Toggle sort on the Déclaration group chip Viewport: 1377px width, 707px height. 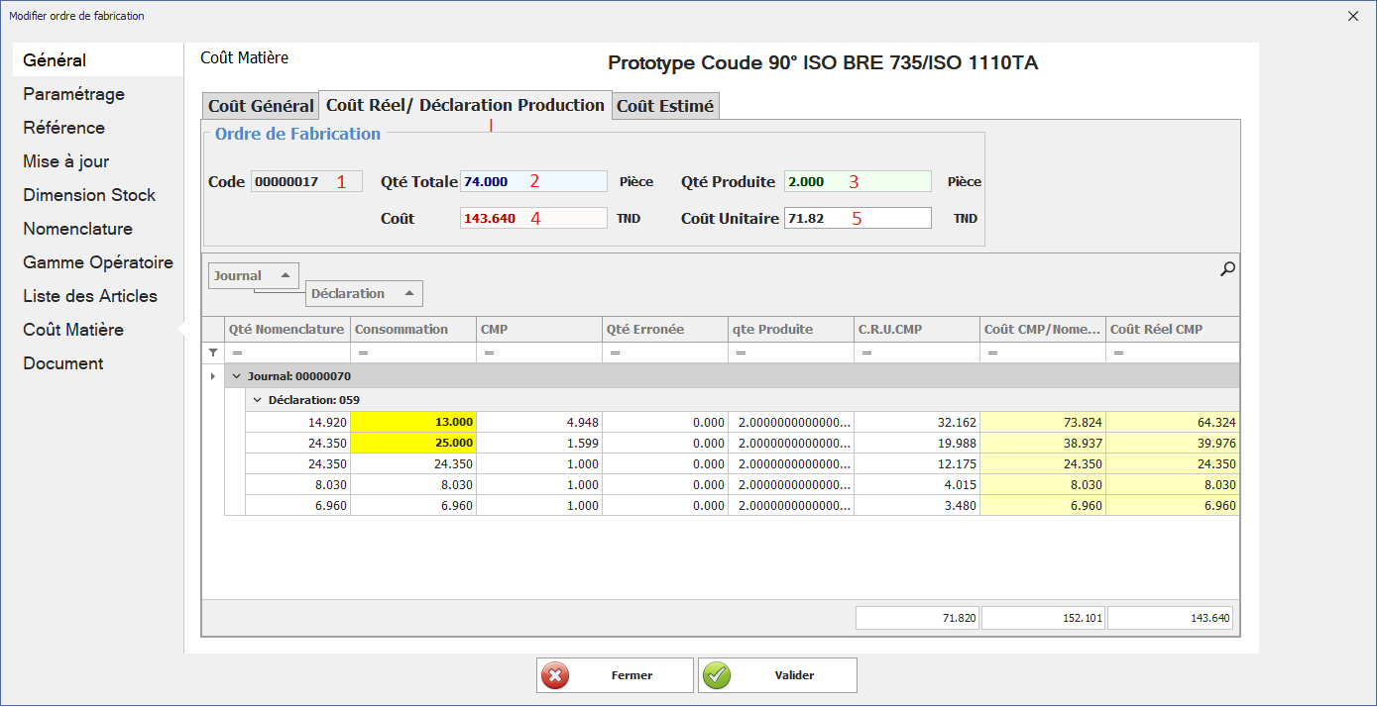407,293
